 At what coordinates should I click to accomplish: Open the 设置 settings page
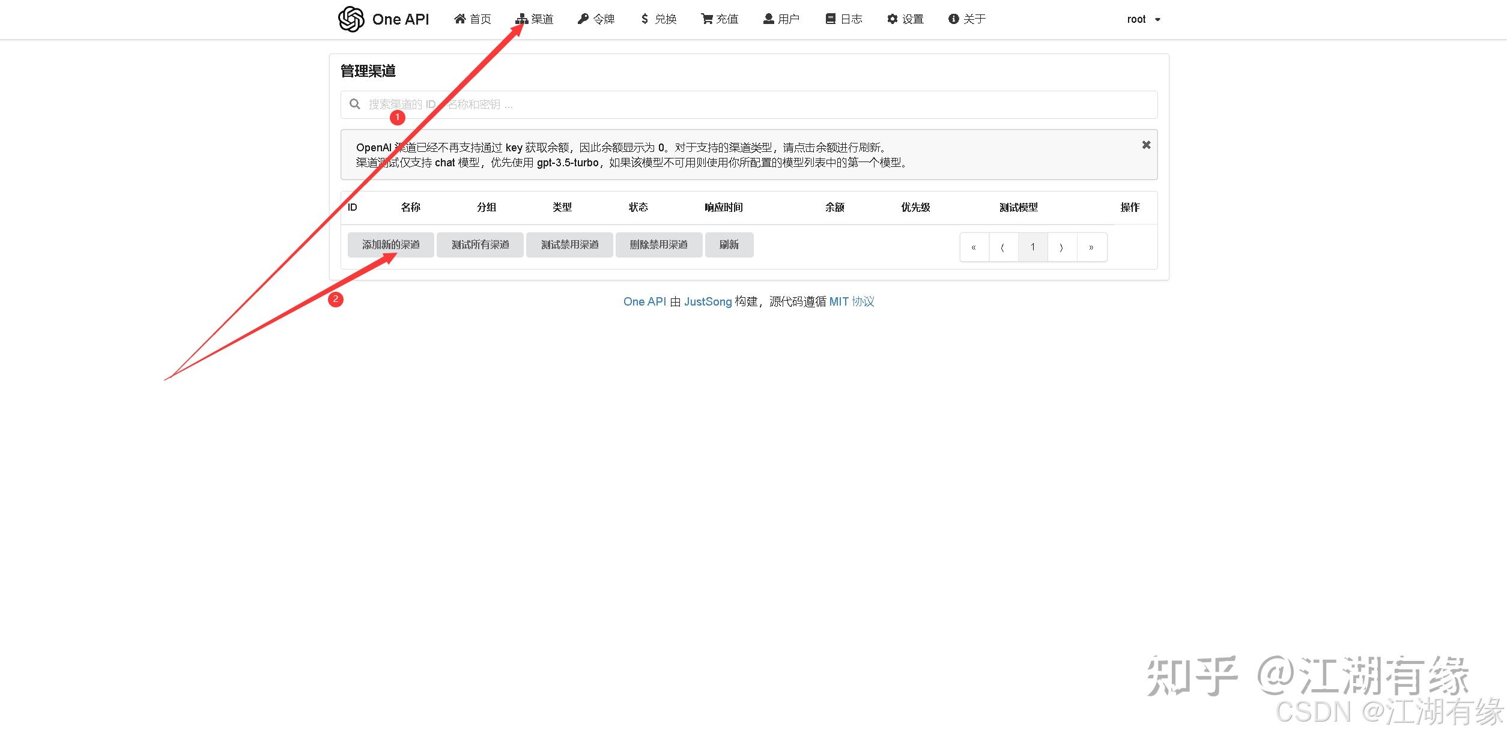[906, 19]
